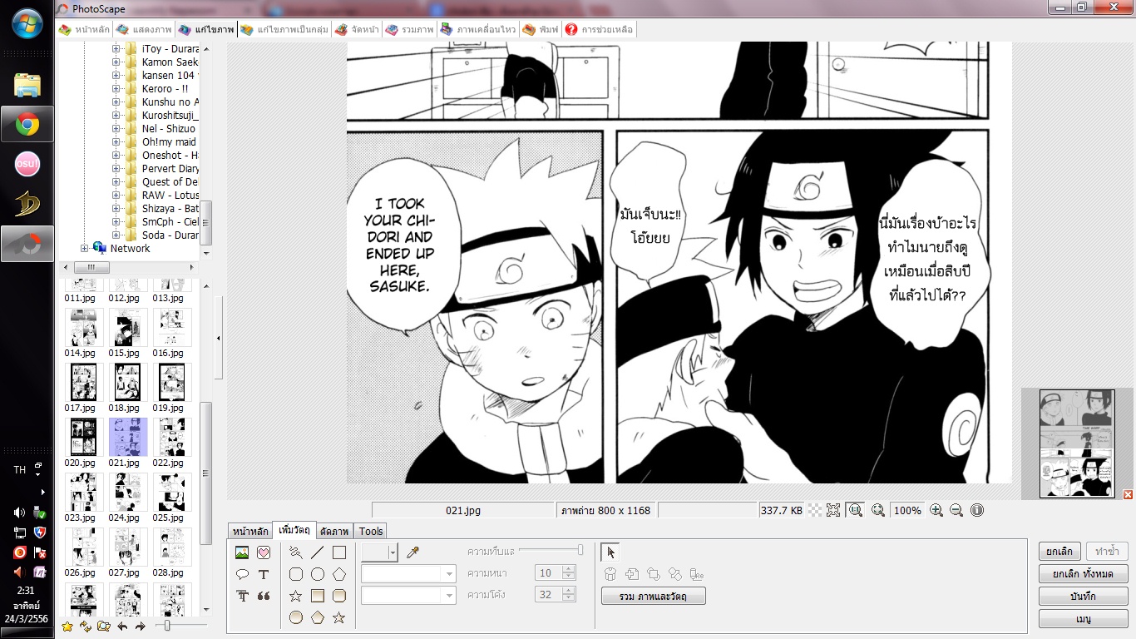The width and height of the screenshot is (1136, 639).
Task: Go forward to next folder arrow
Action: coord(141,627)
